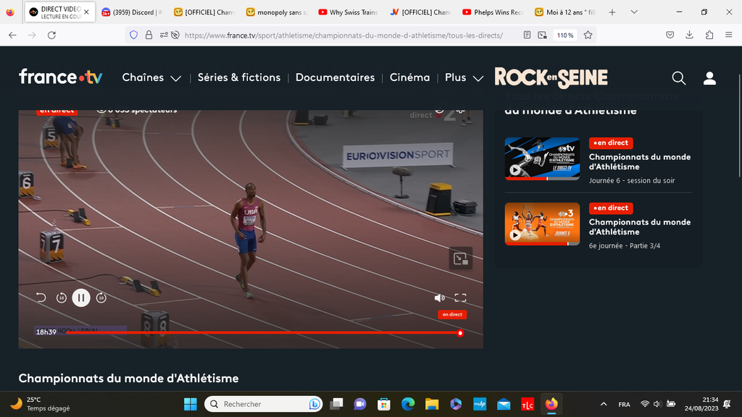742x417 pixels.
Task: Open the Firefox downloads panel
Action: (x=690, y=35)
